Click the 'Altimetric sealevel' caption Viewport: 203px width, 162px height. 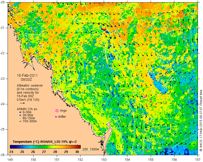coord(30,86)
